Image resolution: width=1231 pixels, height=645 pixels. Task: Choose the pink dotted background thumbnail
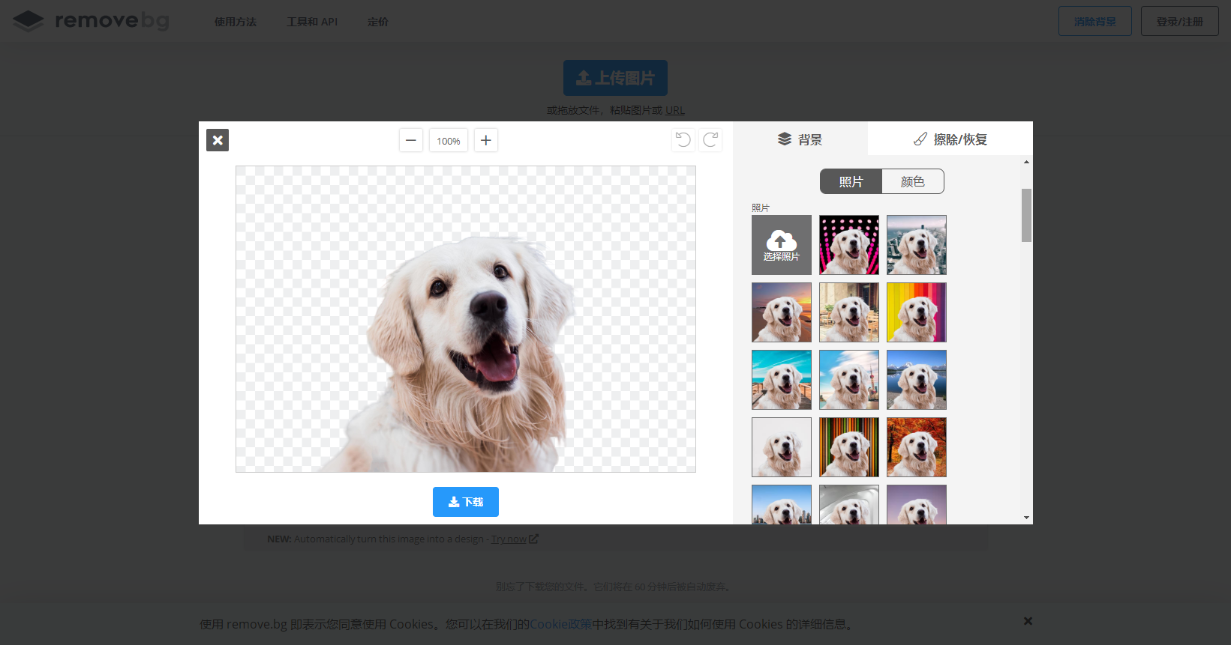[849, 245]
